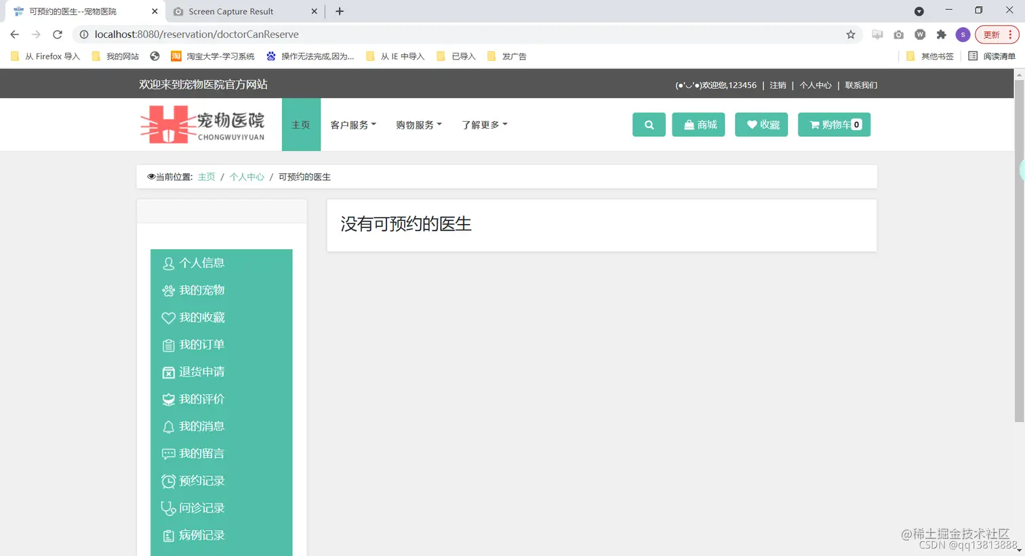Open 我的宠物 via the paw icon
This screenshot has height=556, width=1025.
pyautogui.click(x=168, y=290)
